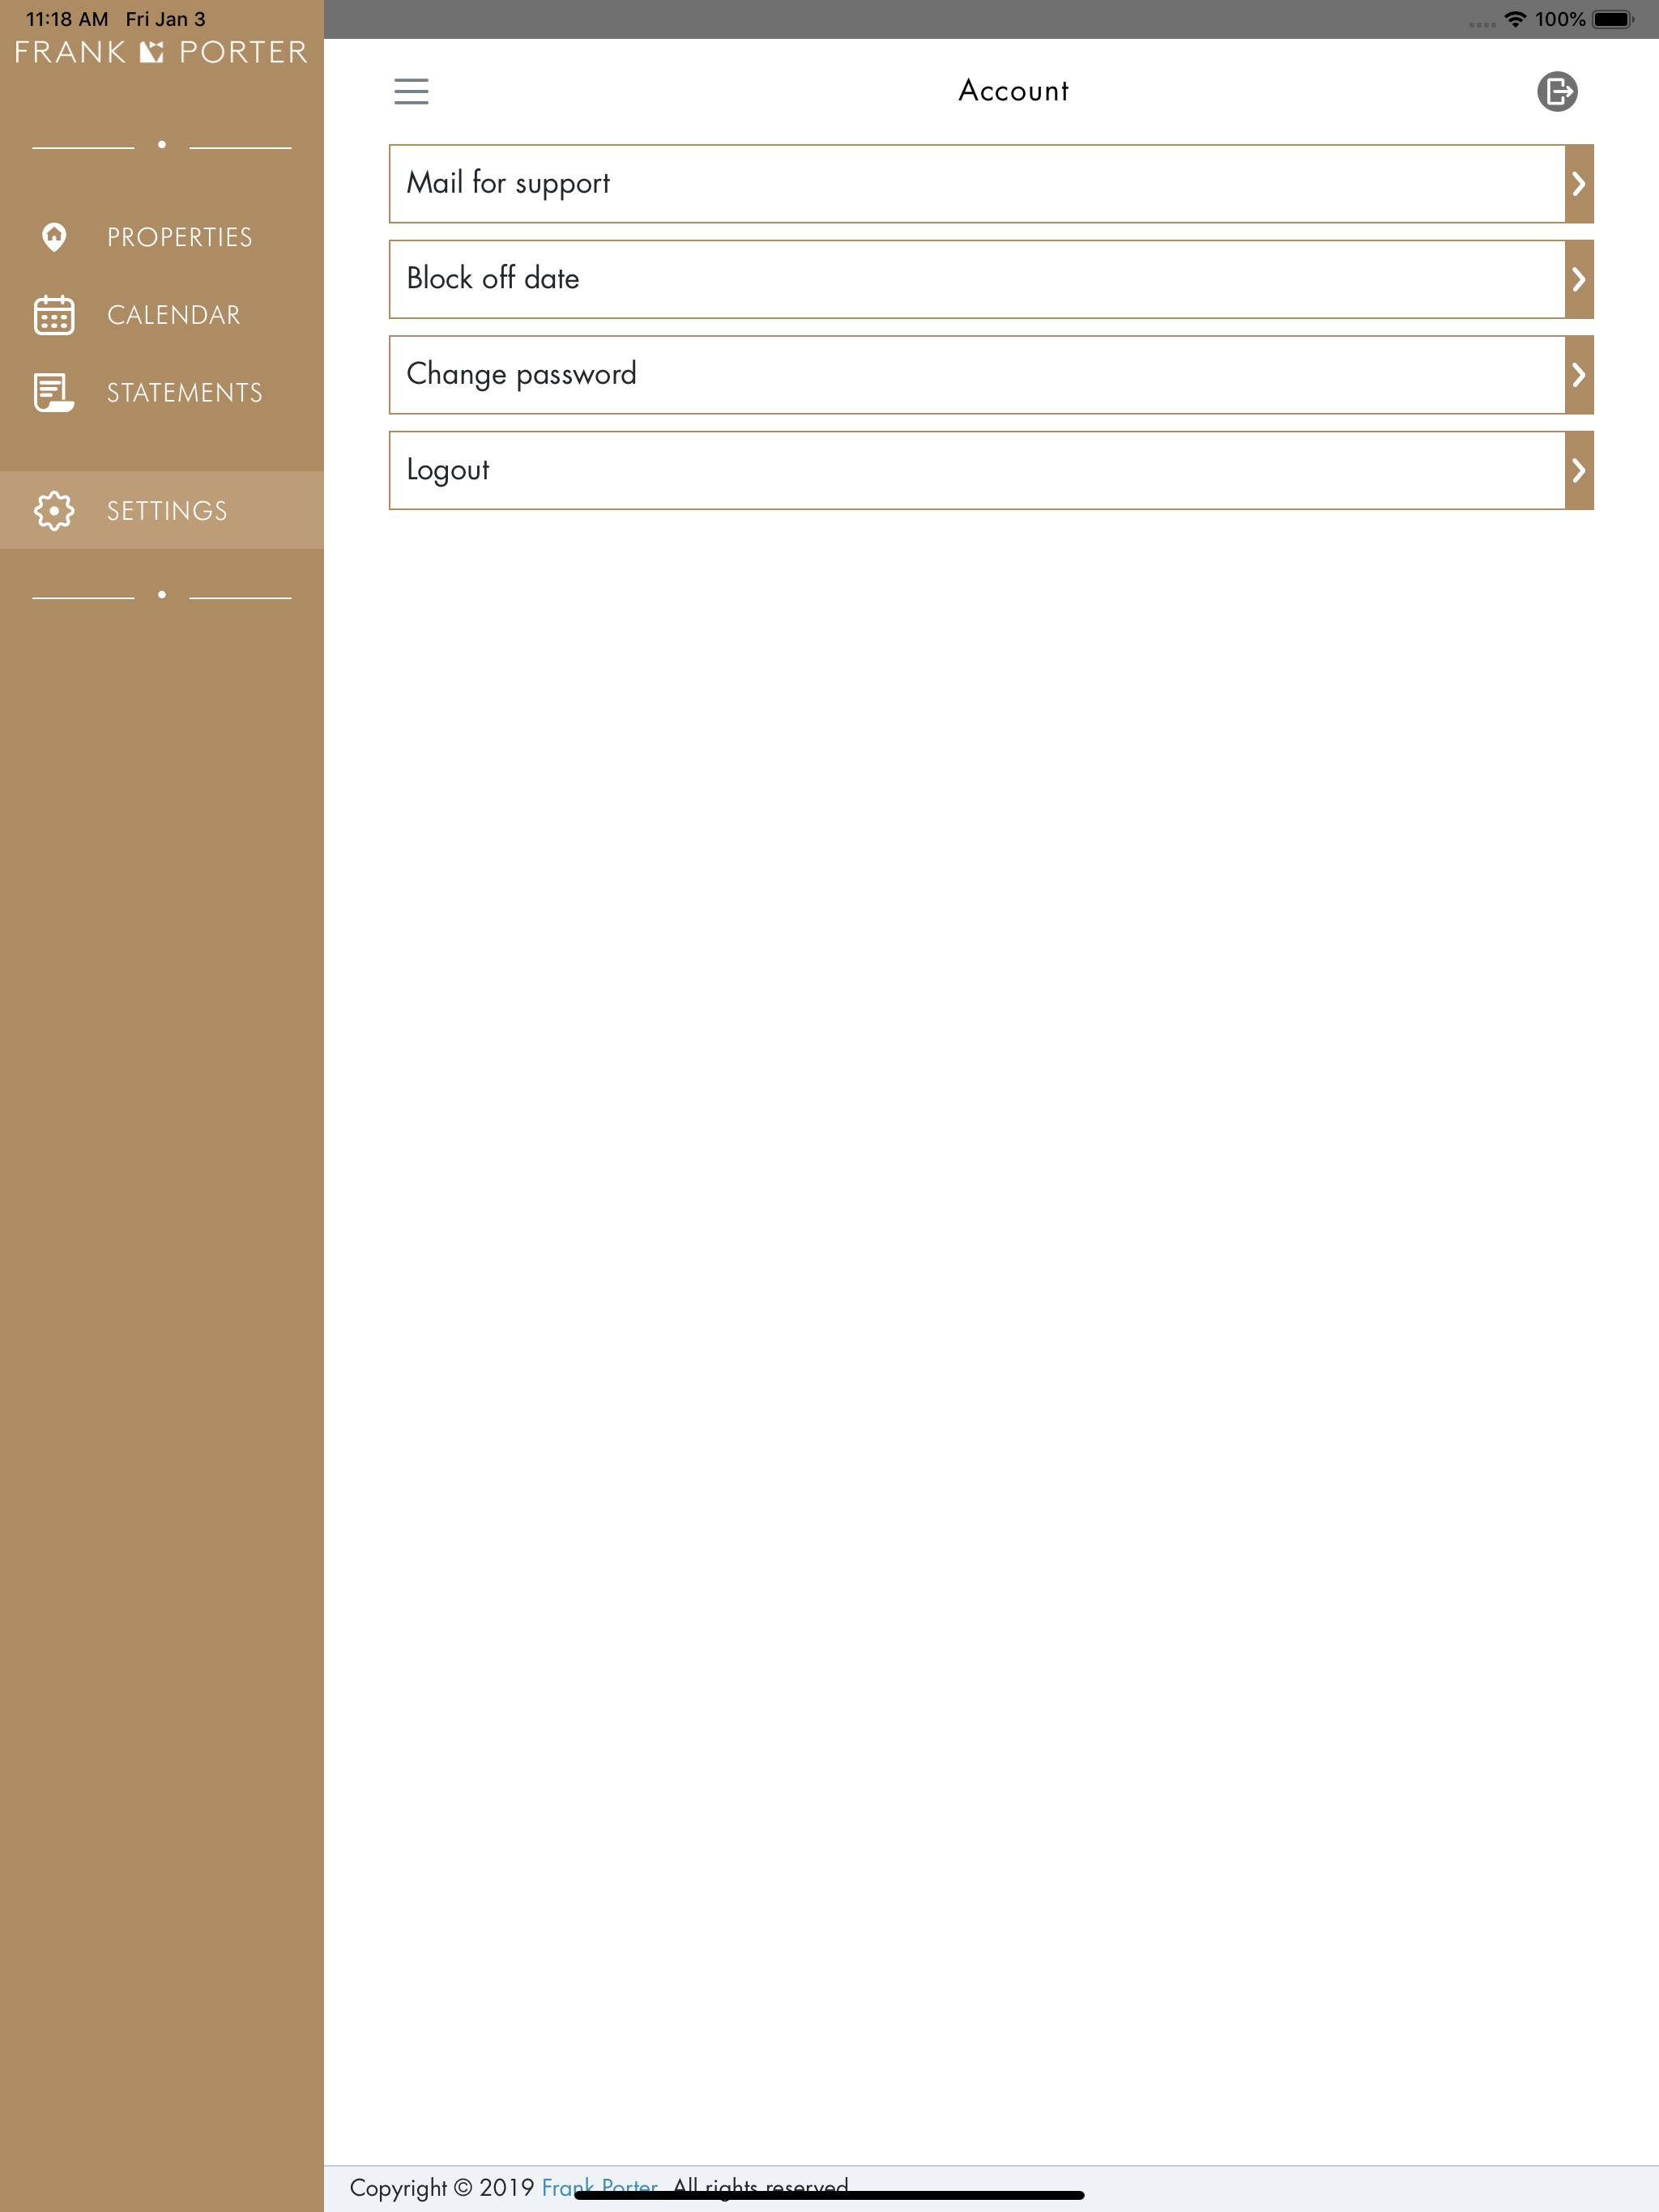Screen dimensions: 1659x2212
Task: Open the Properties location pin icon
Action: [x=54, y=237]
